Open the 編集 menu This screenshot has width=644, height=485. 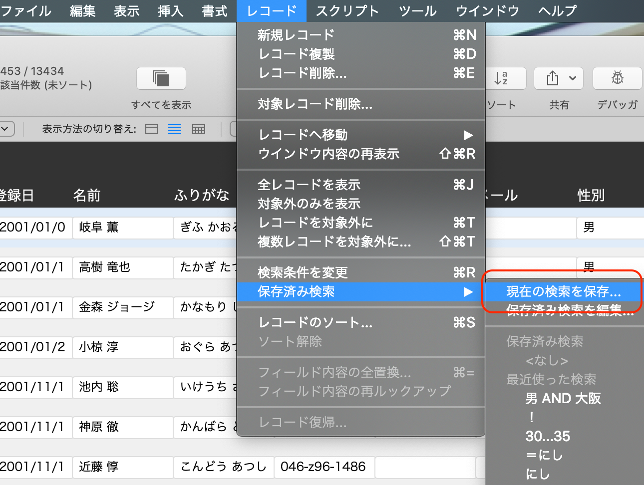pos(83,11)
